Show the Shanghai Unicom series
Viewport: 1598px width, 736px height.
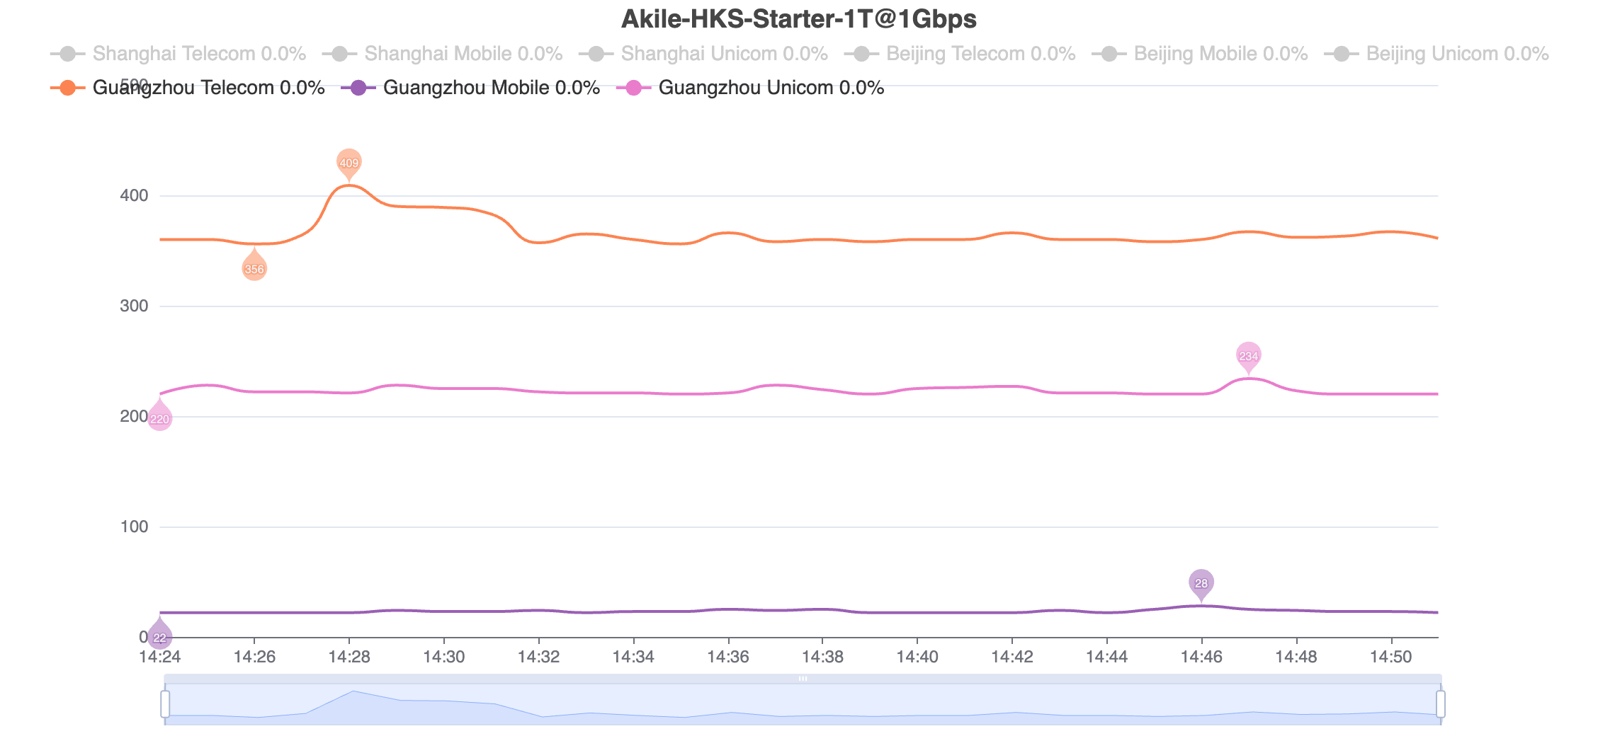[703, 54]
